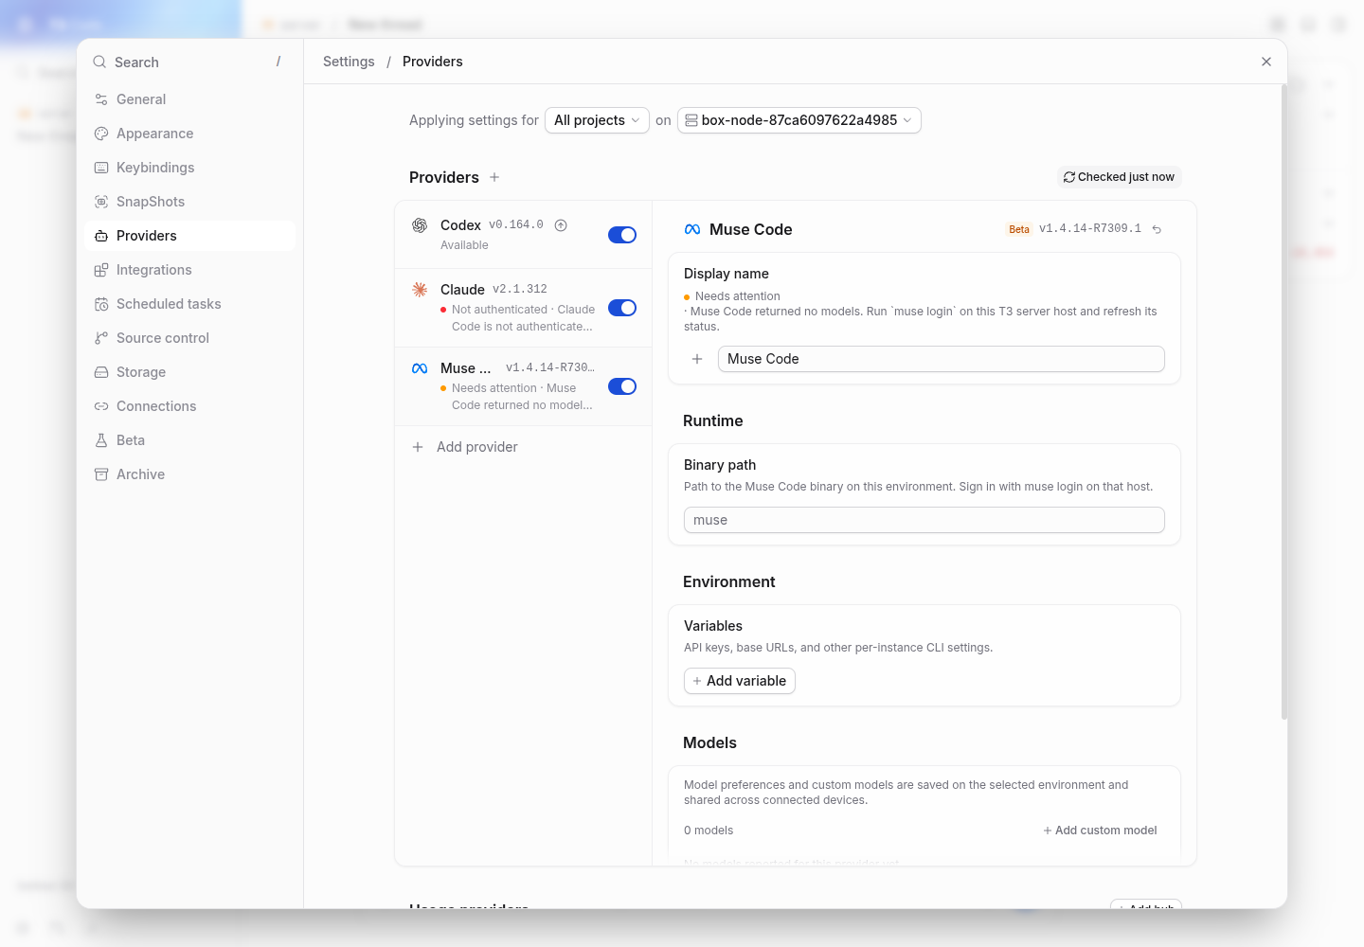Click Settings breadcrumb link
This screenshot has height=947, width=1364.
coord(349,62)
